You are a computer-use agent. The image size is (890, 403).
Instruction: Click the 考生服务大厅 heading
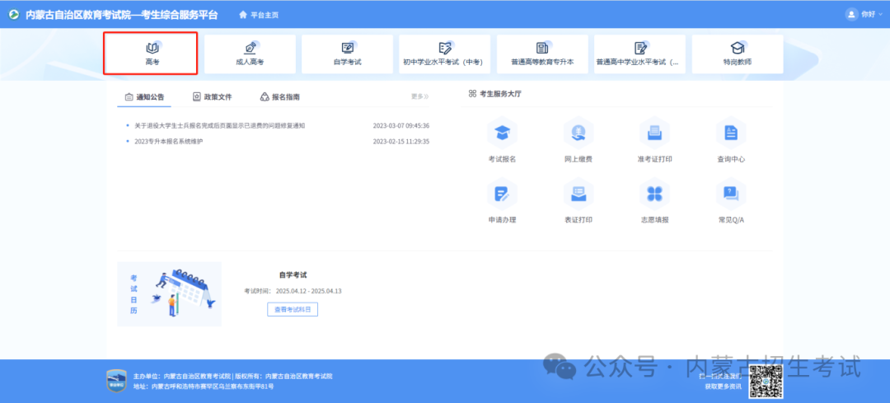[x=494, y=94]
